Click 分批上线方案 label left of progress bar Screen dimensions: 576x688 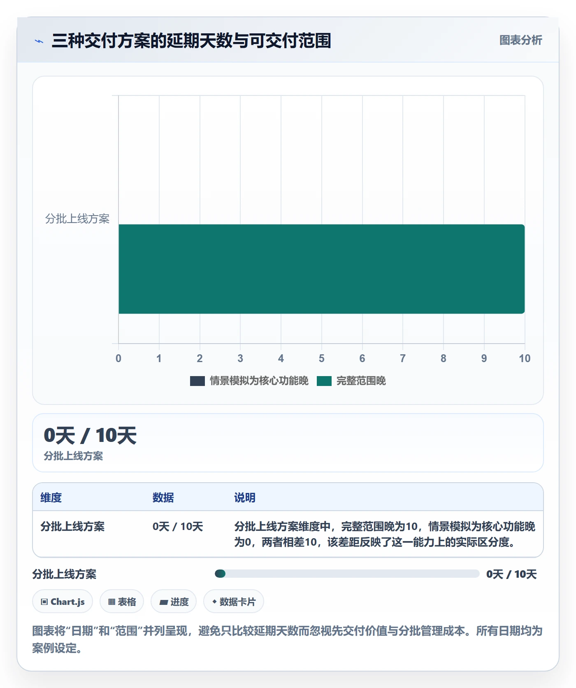(x=65, y=574)
